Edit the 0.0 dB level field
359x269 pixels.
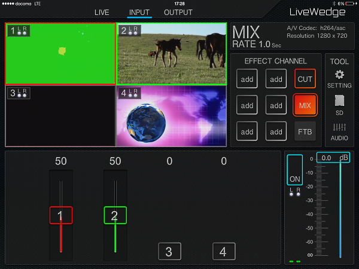(x=333, y=157)
